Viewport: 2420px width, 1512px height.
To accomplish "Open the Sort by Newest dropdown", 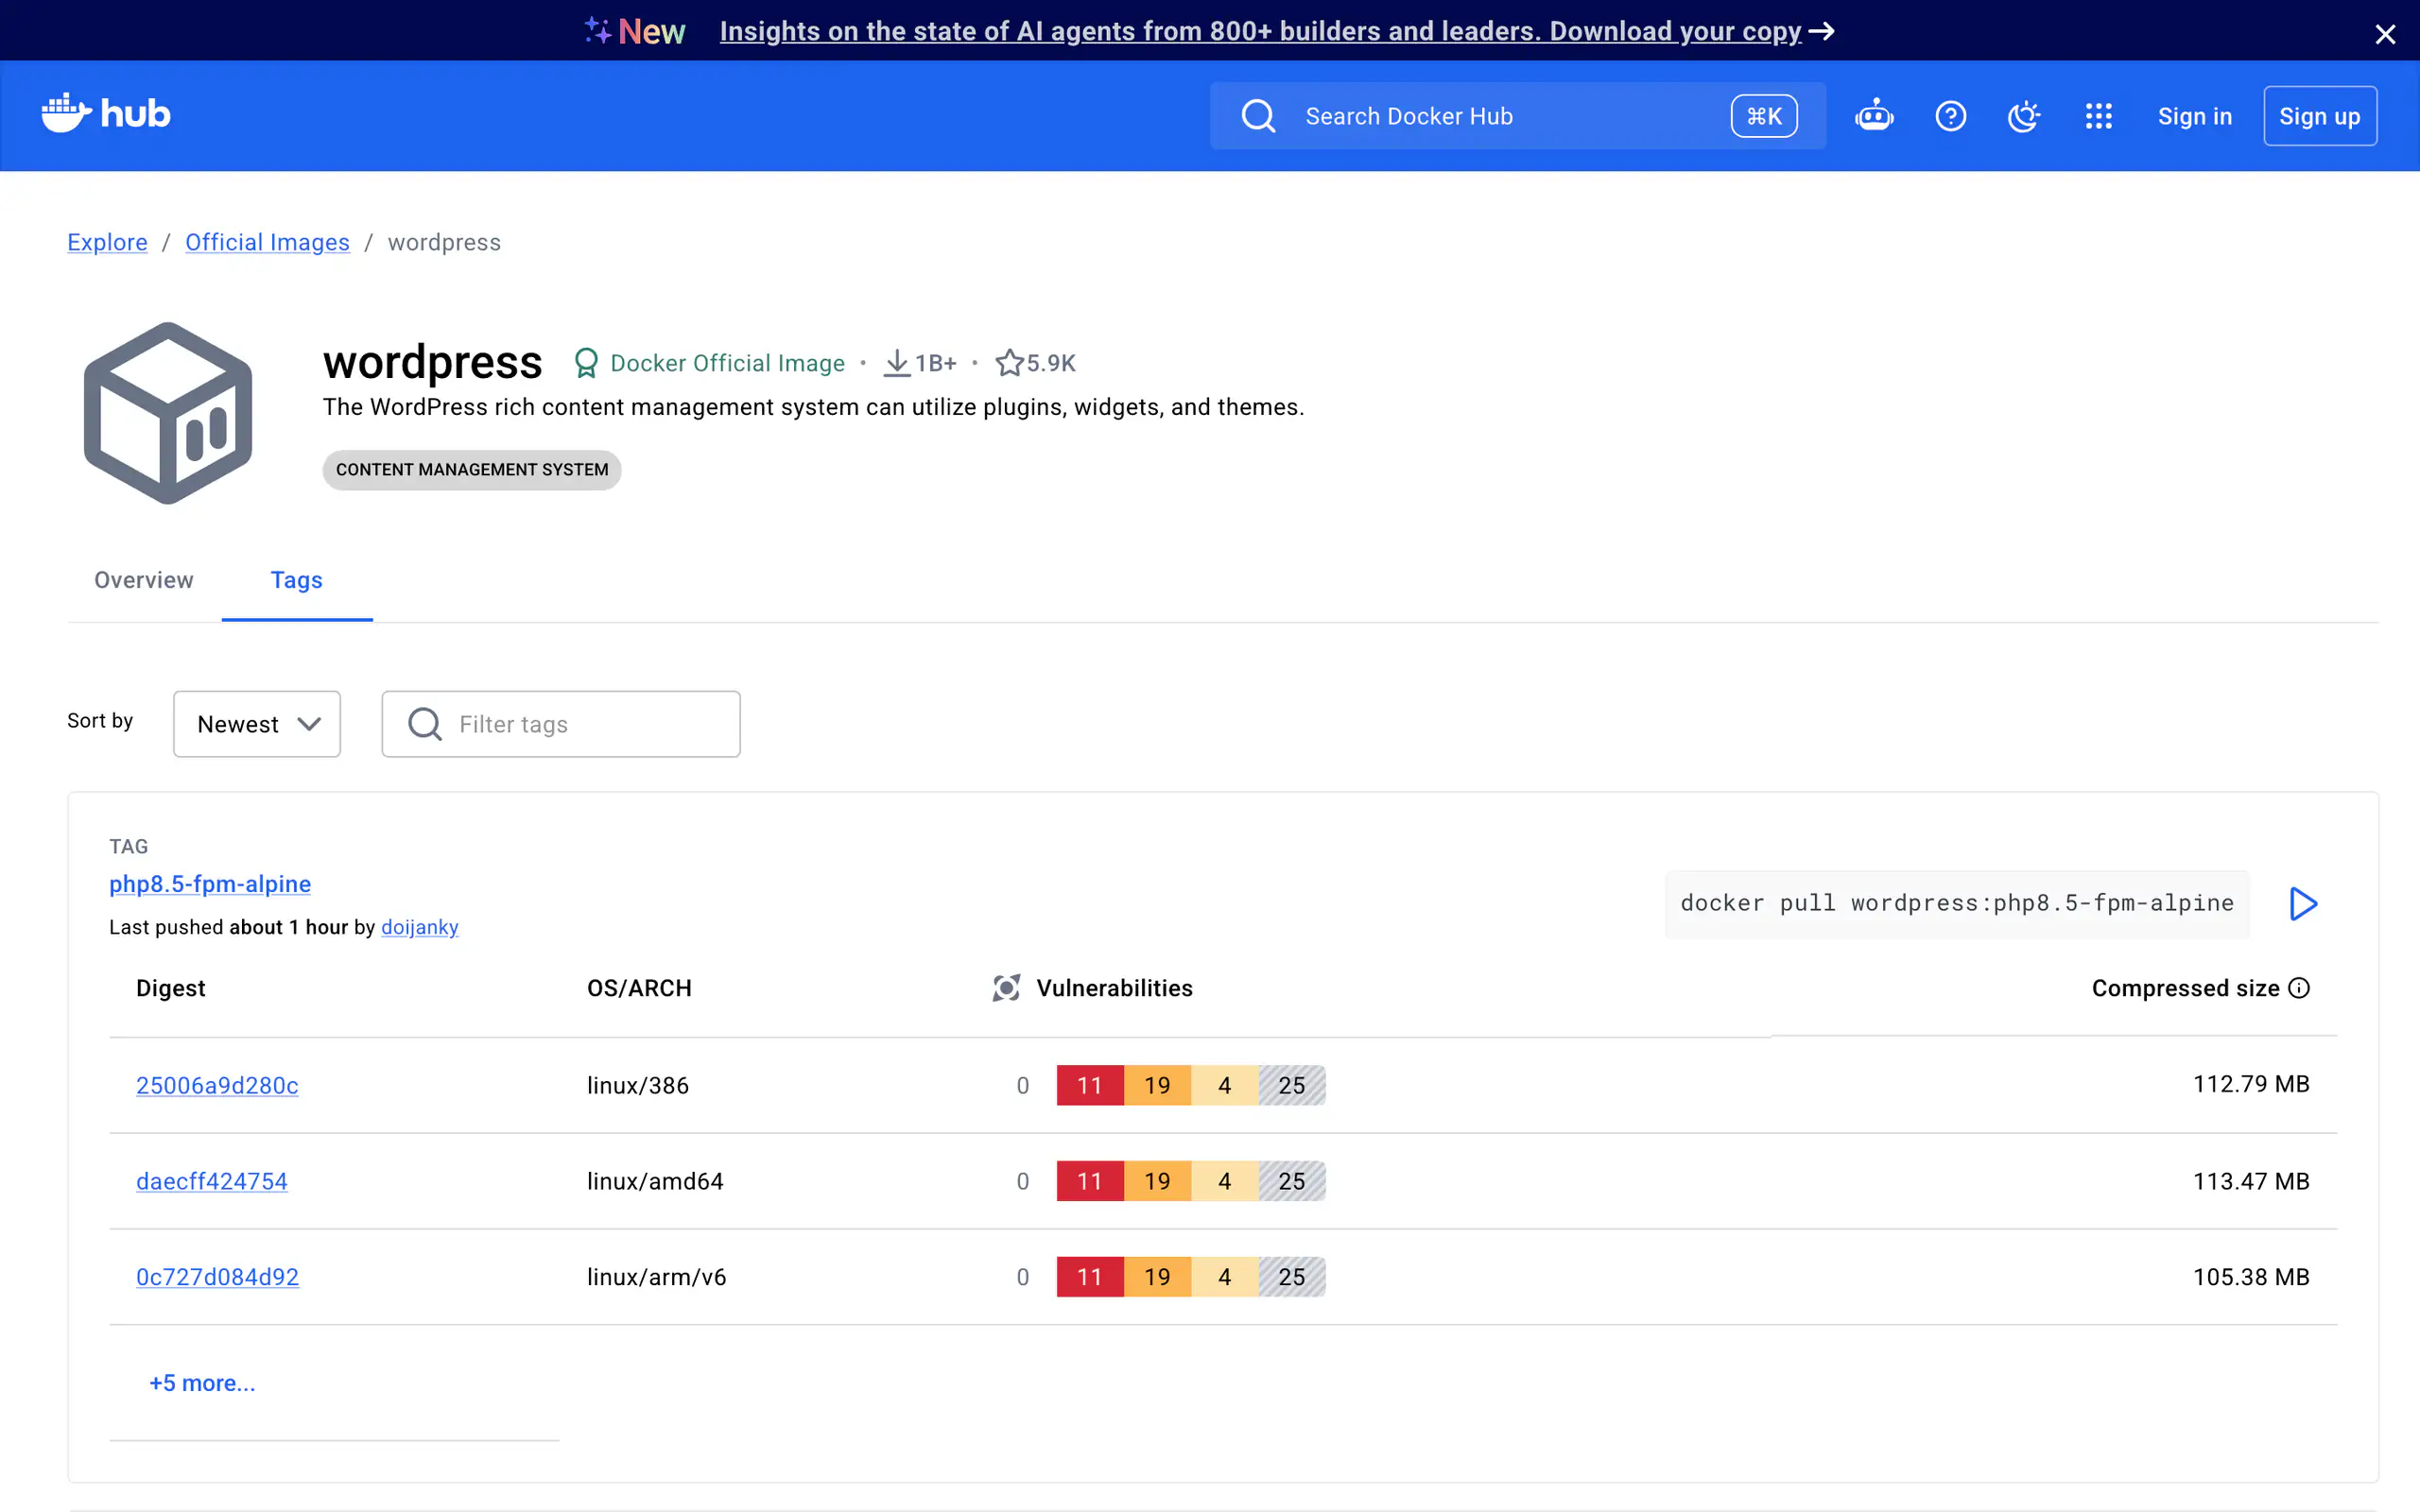I will (257, 724).
